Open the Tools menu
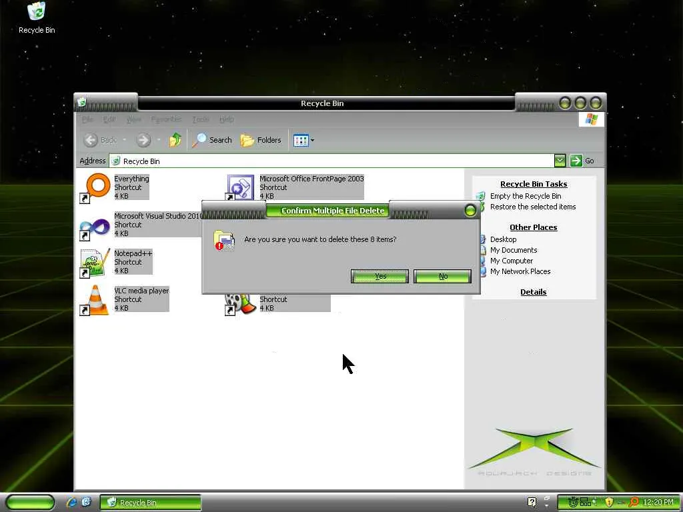Viewport: 683px width, 512px height. (x=201, y=119)
